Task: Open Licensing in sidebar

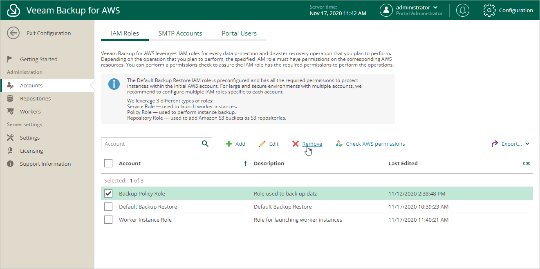Action: (x=31, y=151)
